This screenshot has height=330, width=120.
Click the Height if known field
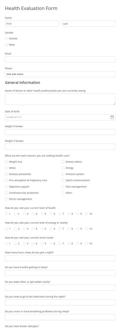60,132
